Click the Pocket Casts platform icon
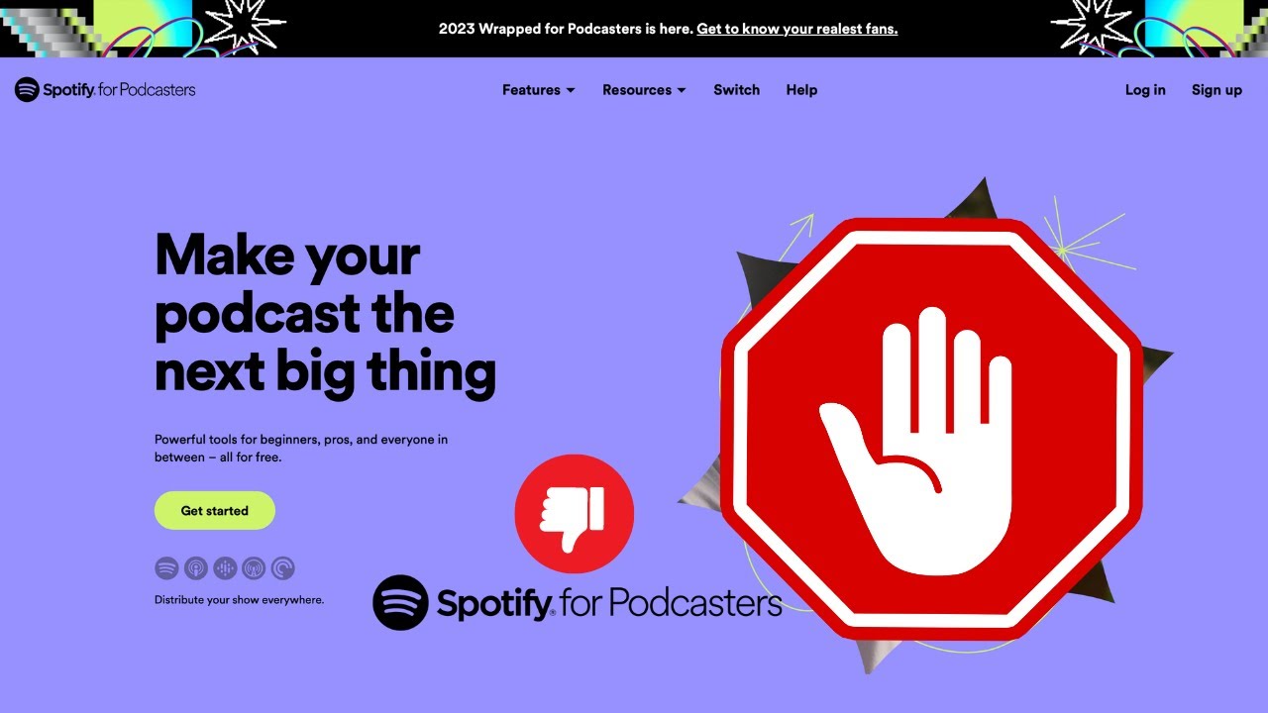 (x=282, y=568)
